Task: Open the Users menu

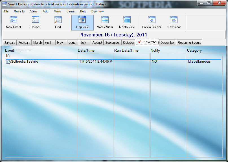Action: 71,11
